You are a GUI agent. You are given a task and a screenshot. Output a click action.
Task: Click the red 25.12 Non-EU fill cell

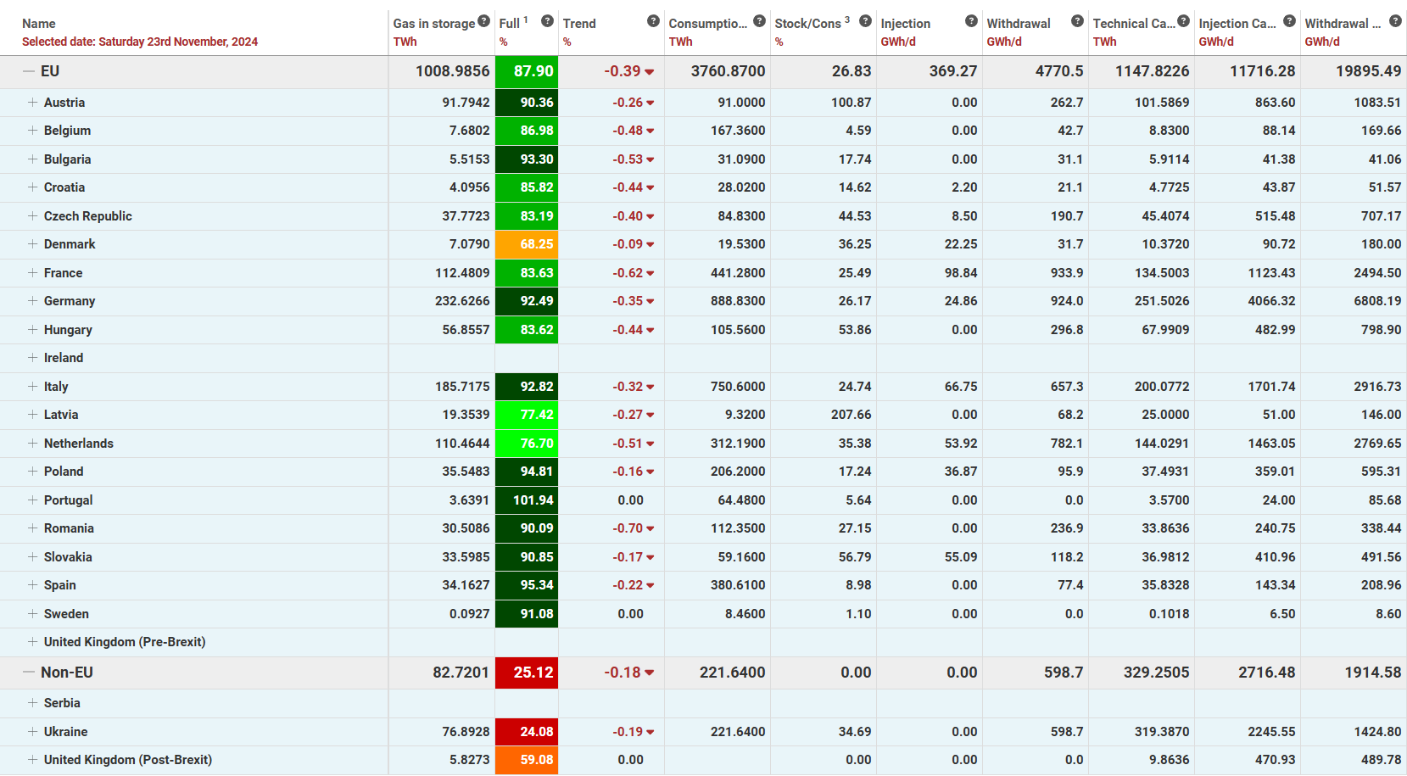click(x=527, y=673)
